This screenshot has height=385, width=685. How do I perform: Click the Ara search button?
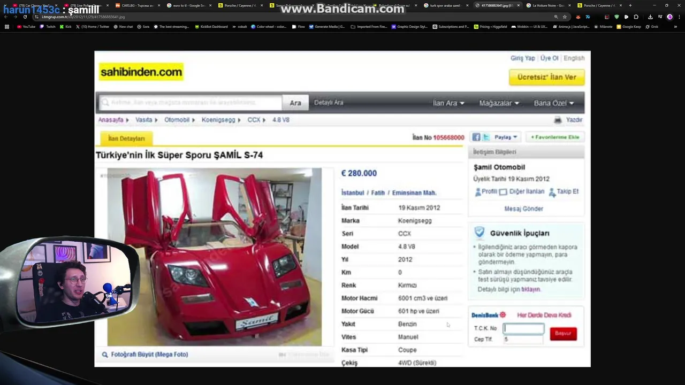[x=295, y=103]
